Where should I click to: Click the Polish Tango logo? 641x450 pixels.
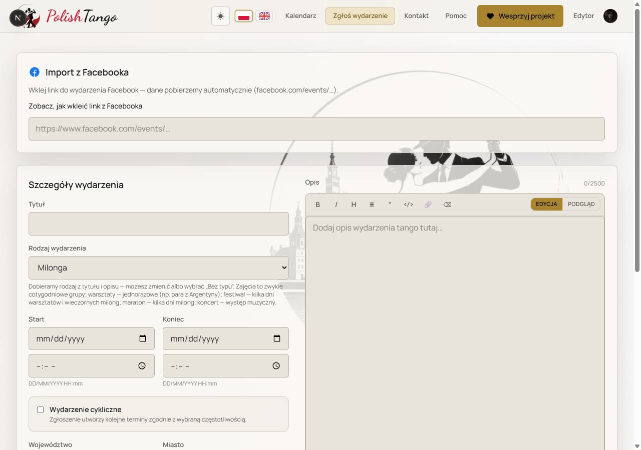[x=64, y=16]
